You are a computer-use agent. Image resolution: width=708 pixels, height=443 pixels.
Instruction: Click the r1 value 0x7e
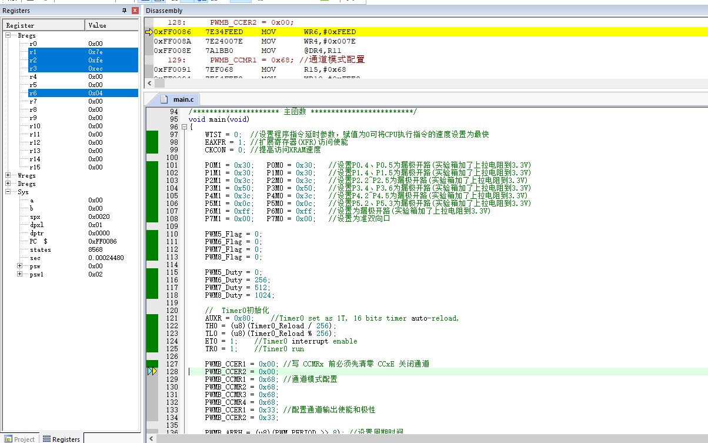(x=96, y=52)
